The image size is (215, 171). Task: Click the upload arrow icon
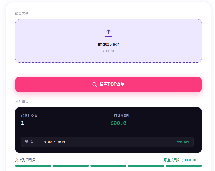click(108, 33)
